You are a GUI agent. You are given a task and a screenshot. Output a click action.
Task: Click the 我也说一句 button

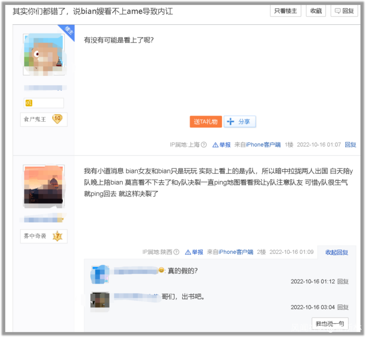pos(330,323)
